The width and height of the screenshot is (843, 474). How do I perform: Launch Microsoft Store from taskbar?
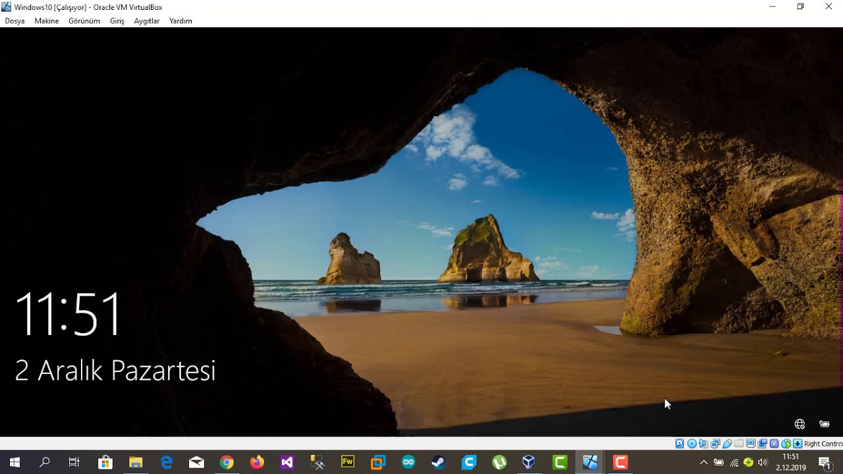pos(105,462)
